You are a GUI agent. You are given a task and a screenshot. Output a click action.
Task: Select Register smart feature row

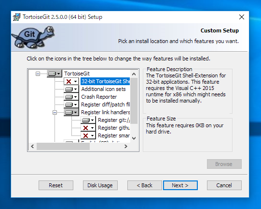114,135
